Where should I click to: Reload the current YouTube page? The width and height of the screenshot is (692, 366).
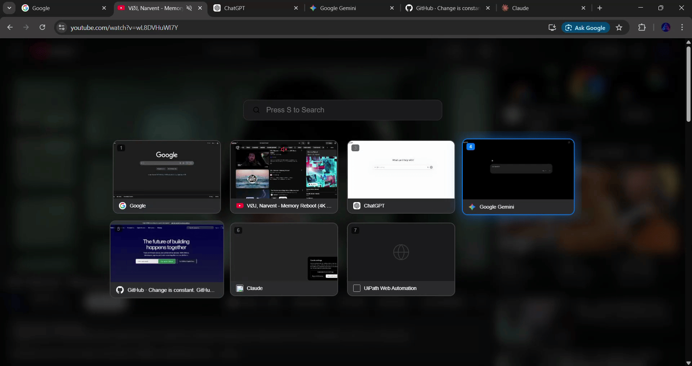pos(42,27)
